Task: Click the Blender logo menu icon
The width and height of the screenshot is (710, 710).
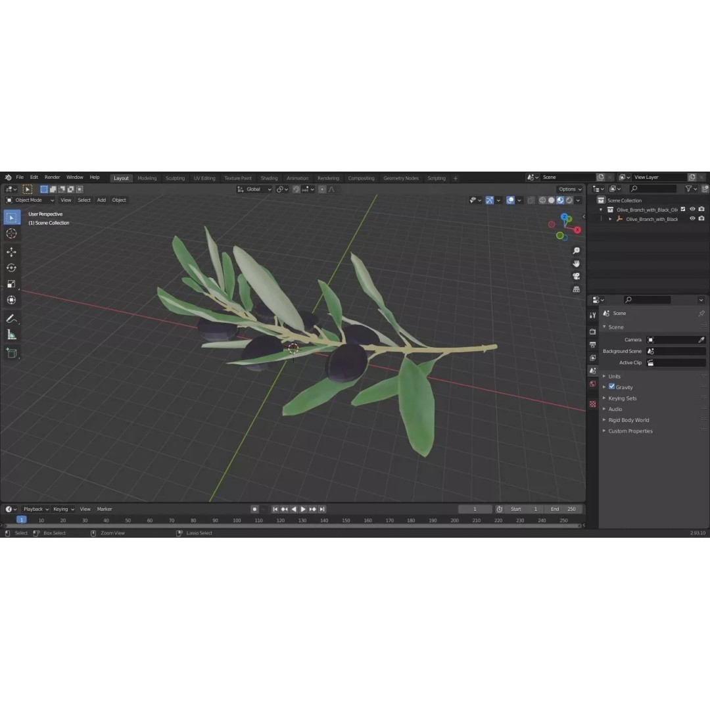Action: click(8, 177)
